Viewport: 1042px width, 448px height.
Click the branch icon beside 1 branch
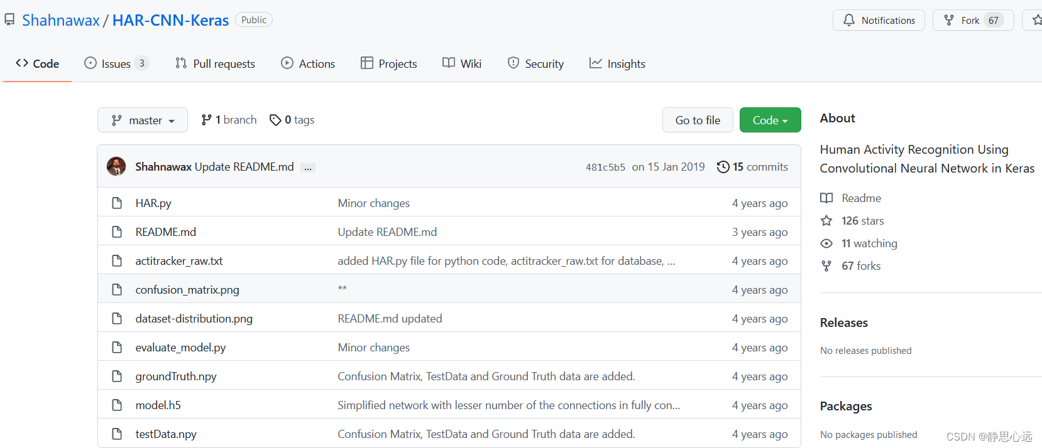206,120
